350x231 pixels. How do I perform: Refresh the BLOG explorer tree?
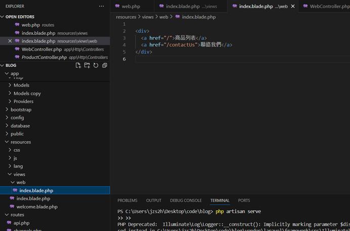pos(96,65)
